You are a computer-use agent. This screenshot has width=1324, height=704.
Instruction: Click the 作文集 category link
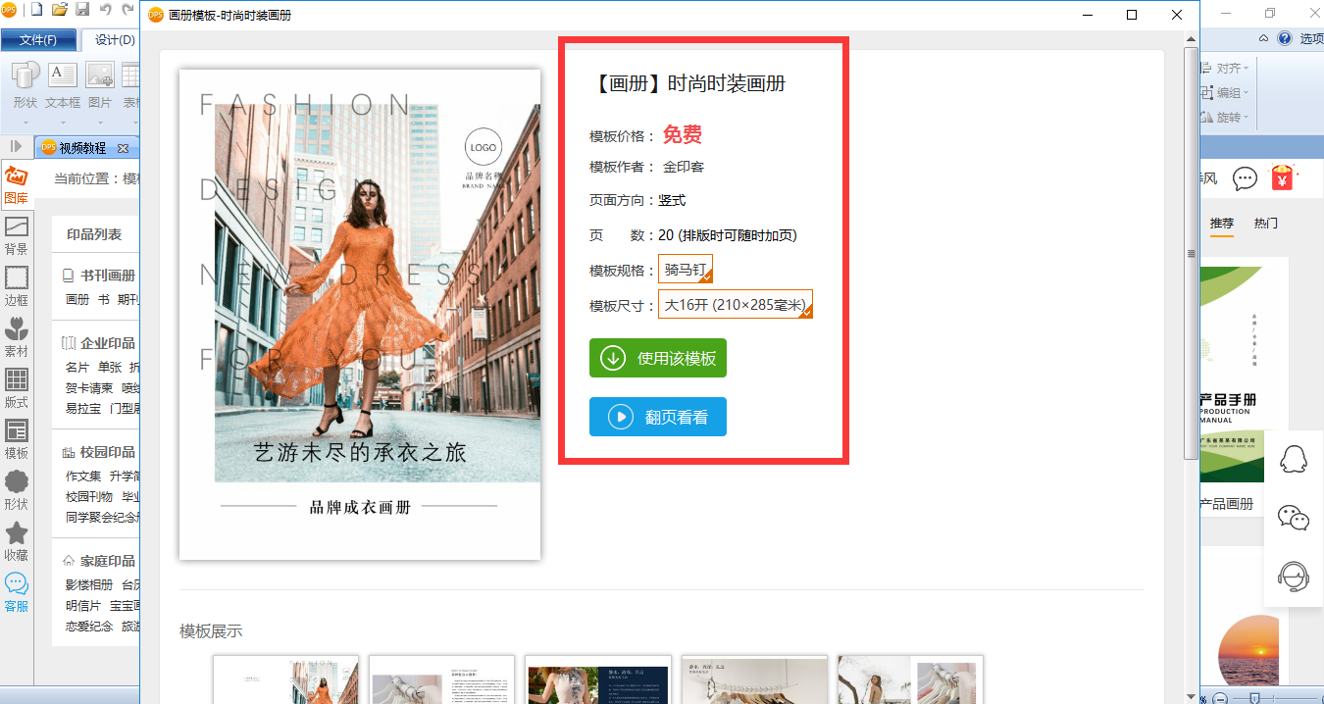83,476
